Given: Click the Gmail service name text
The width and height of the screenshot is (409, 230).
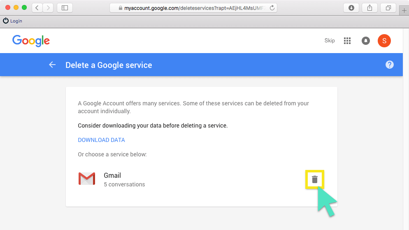Looking at the screenshot, I should coord(112,175).
